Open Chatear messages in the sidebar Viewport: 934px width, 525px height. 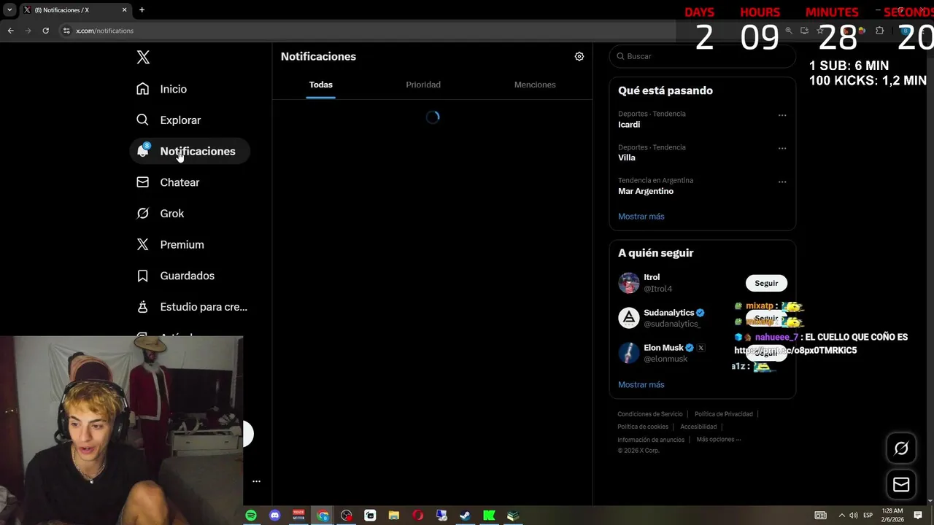coord(168,182)
